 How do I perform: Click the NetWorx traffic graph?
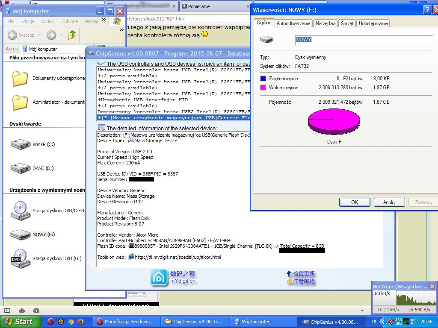416,298
